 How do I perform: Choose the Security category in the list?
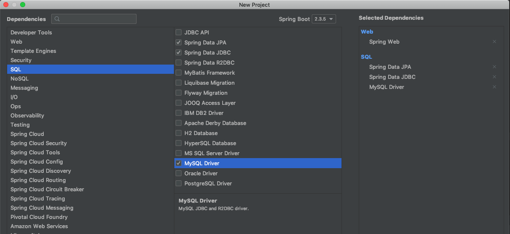click(21, 60)
